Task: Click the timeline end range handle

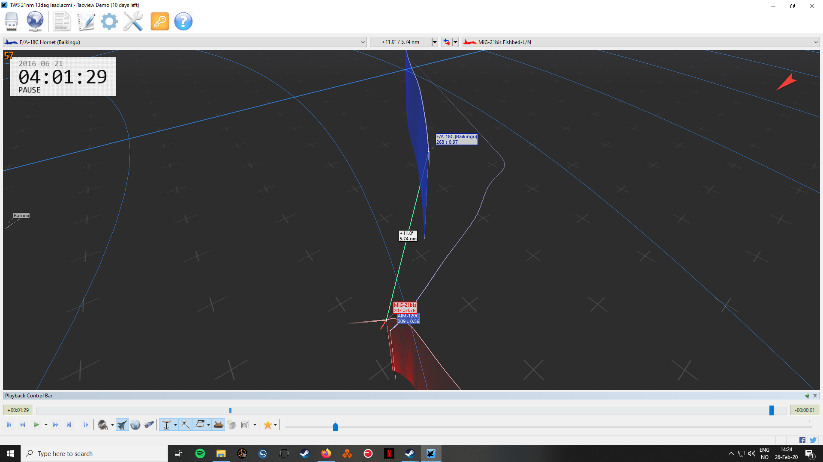Action: tap(772, 411)
